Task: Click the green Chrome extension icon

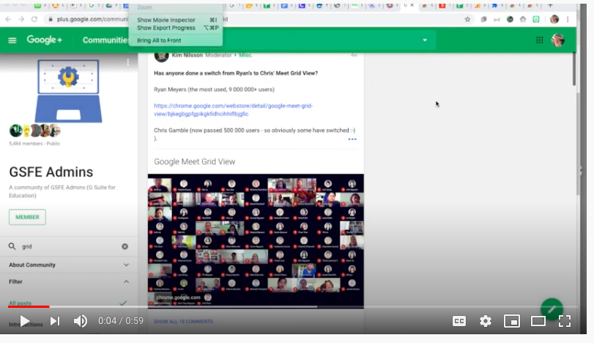Action: (x=536, y=19)
